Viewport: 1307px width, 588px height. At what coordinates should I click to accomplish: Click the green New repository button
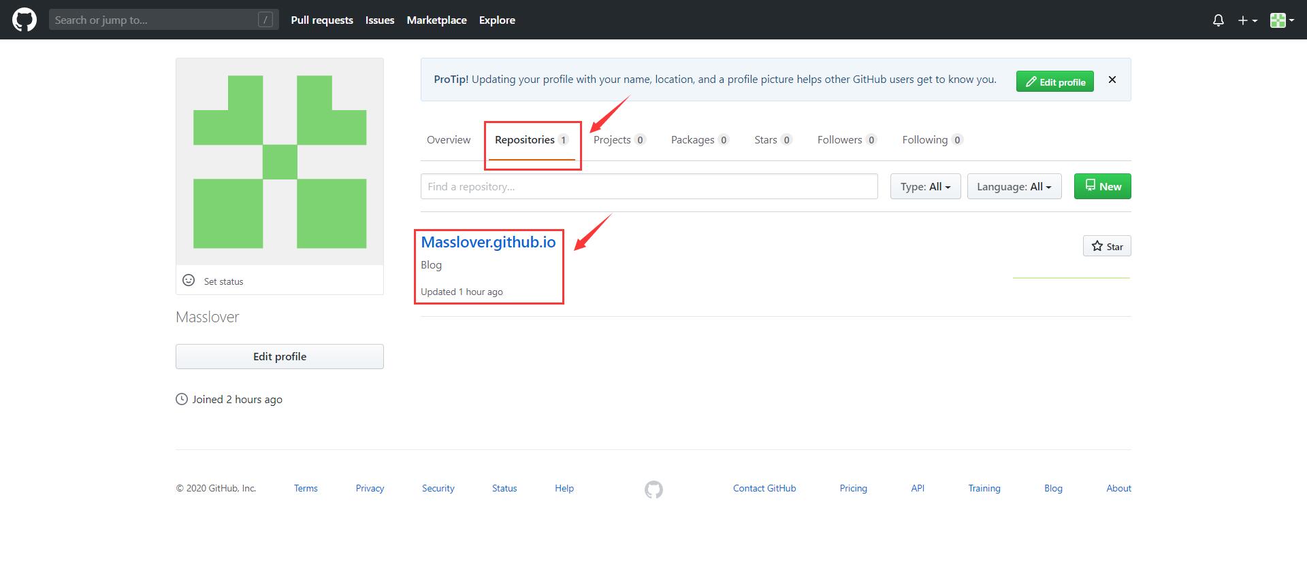point(1103,186)
